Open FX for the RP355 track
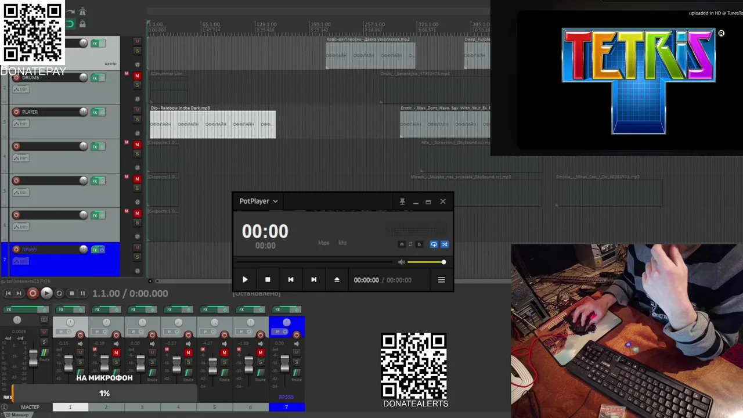 point(95,250)
